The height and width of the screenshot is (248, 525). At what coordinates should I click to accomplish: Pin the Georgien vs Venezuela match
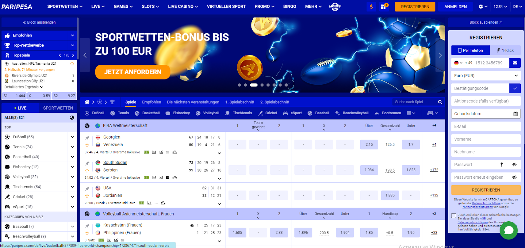click(87, 138)
